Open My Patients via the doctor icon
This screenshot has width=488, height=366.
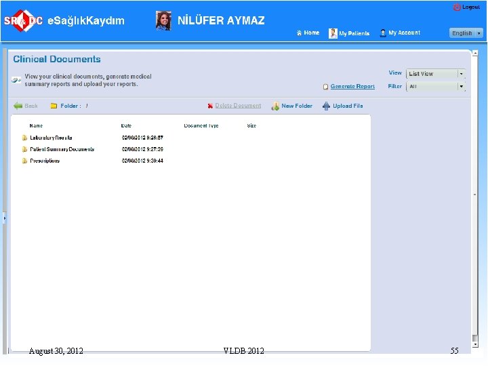pyautogui.click(x=333, y=33)
